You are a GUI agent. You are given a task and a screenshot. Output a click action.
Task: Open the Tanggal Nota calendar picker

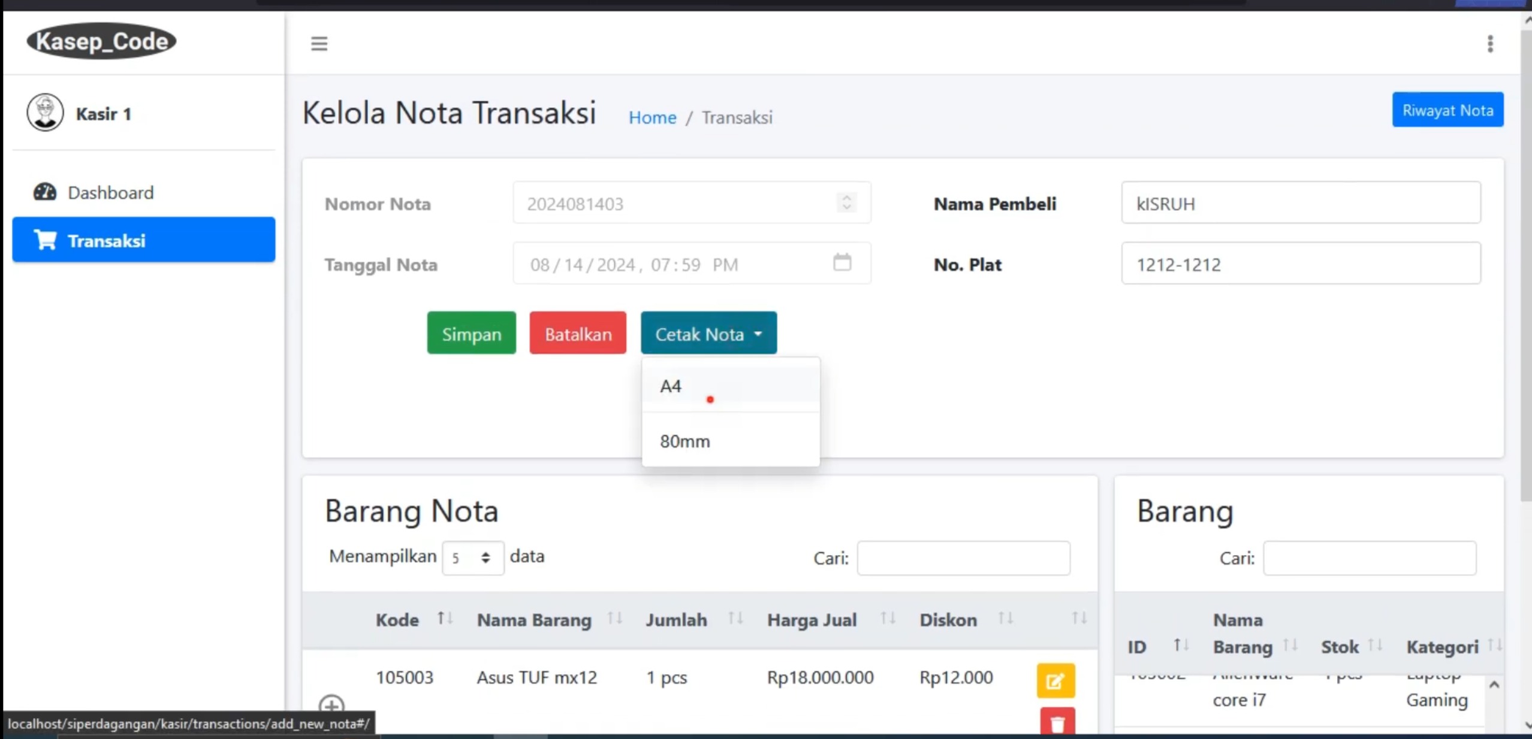coord(842,262)
